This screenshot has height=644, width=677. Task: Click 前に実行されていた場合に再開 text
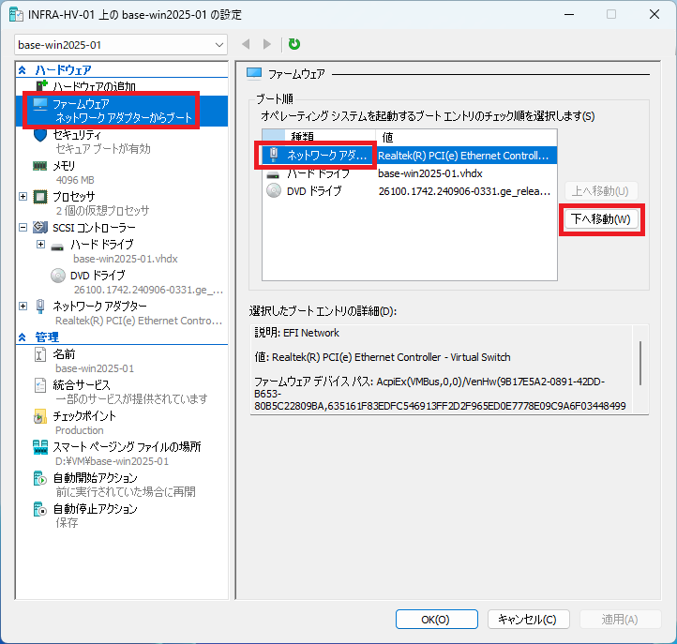pyautogui.click(x=126, y=491)
